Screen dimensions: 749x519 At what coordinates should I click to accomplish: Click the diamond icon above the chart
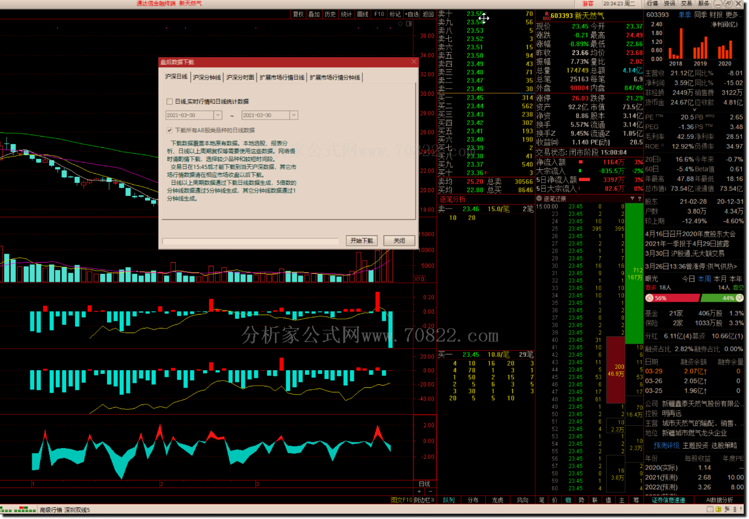click(400, 24)
